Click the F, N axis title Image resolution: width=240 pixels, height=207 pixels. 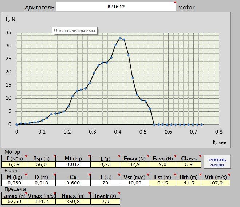pos(11,19)
